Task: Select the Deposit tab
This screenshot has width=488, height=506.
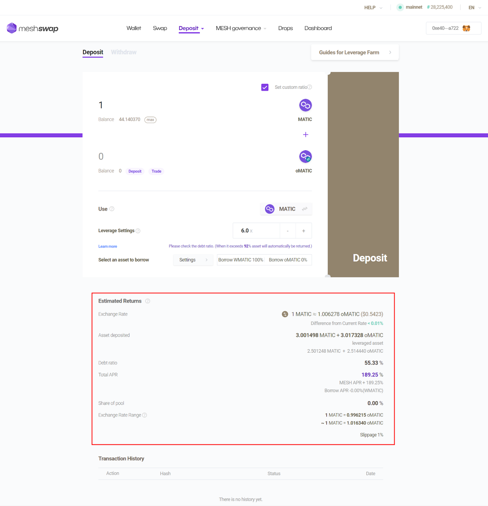Action: click(x=93, y=52)
